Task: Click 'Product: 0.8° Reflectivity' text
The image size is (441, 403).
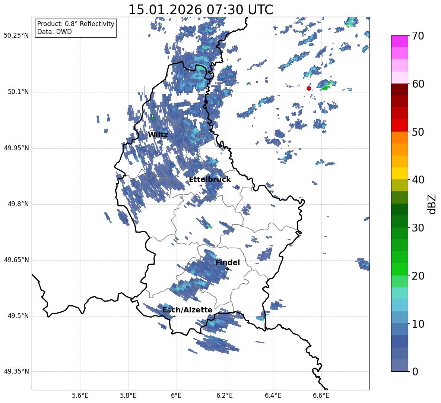Action: [76, 24]
